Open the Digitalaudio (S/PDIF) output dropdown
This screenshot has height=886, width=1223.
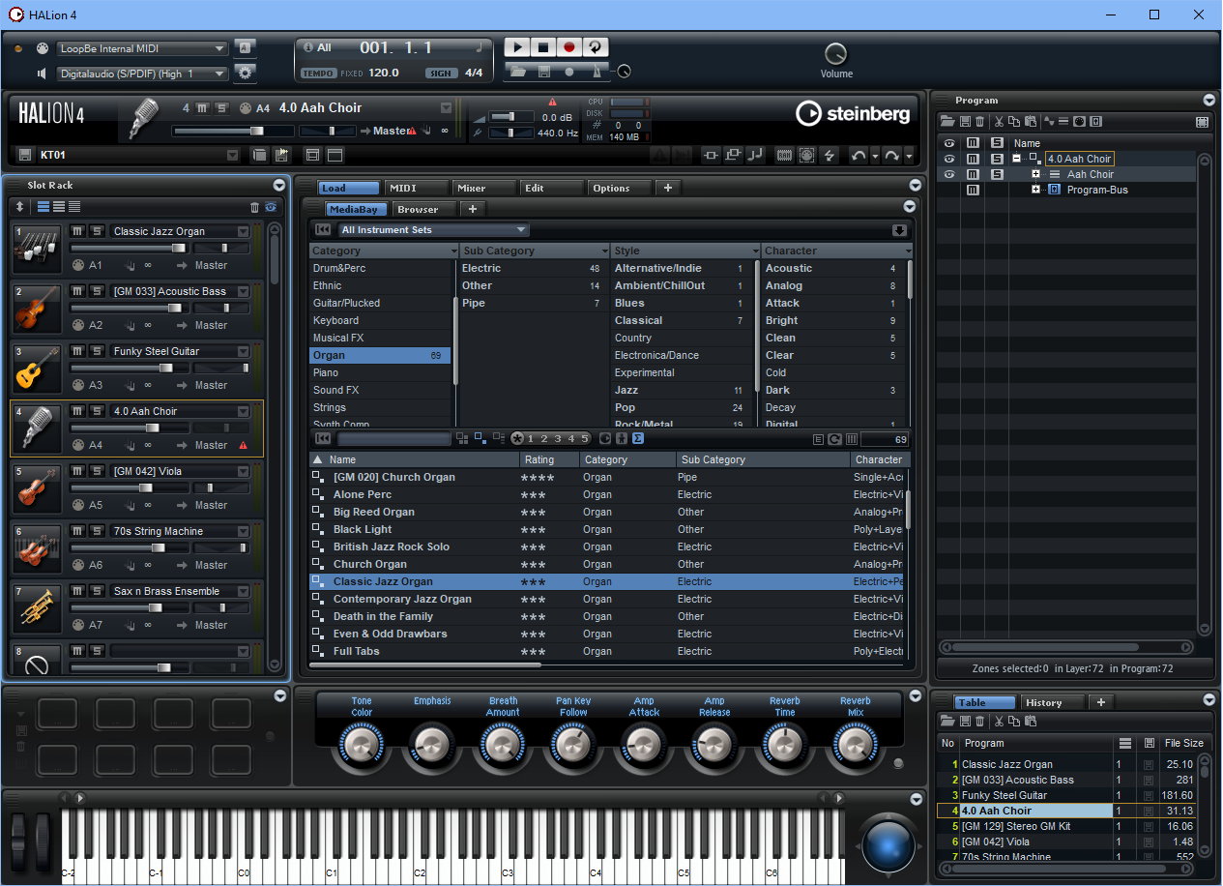coord(142,74)
